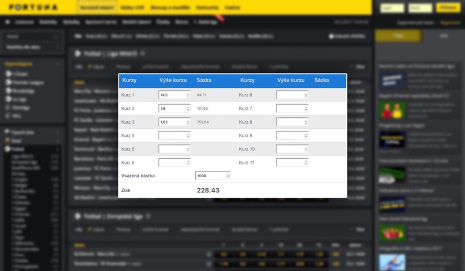Viewport: 465px width, 271px height.
Task: Select the Kurz 10 odds input field
Action: [290, 149]
